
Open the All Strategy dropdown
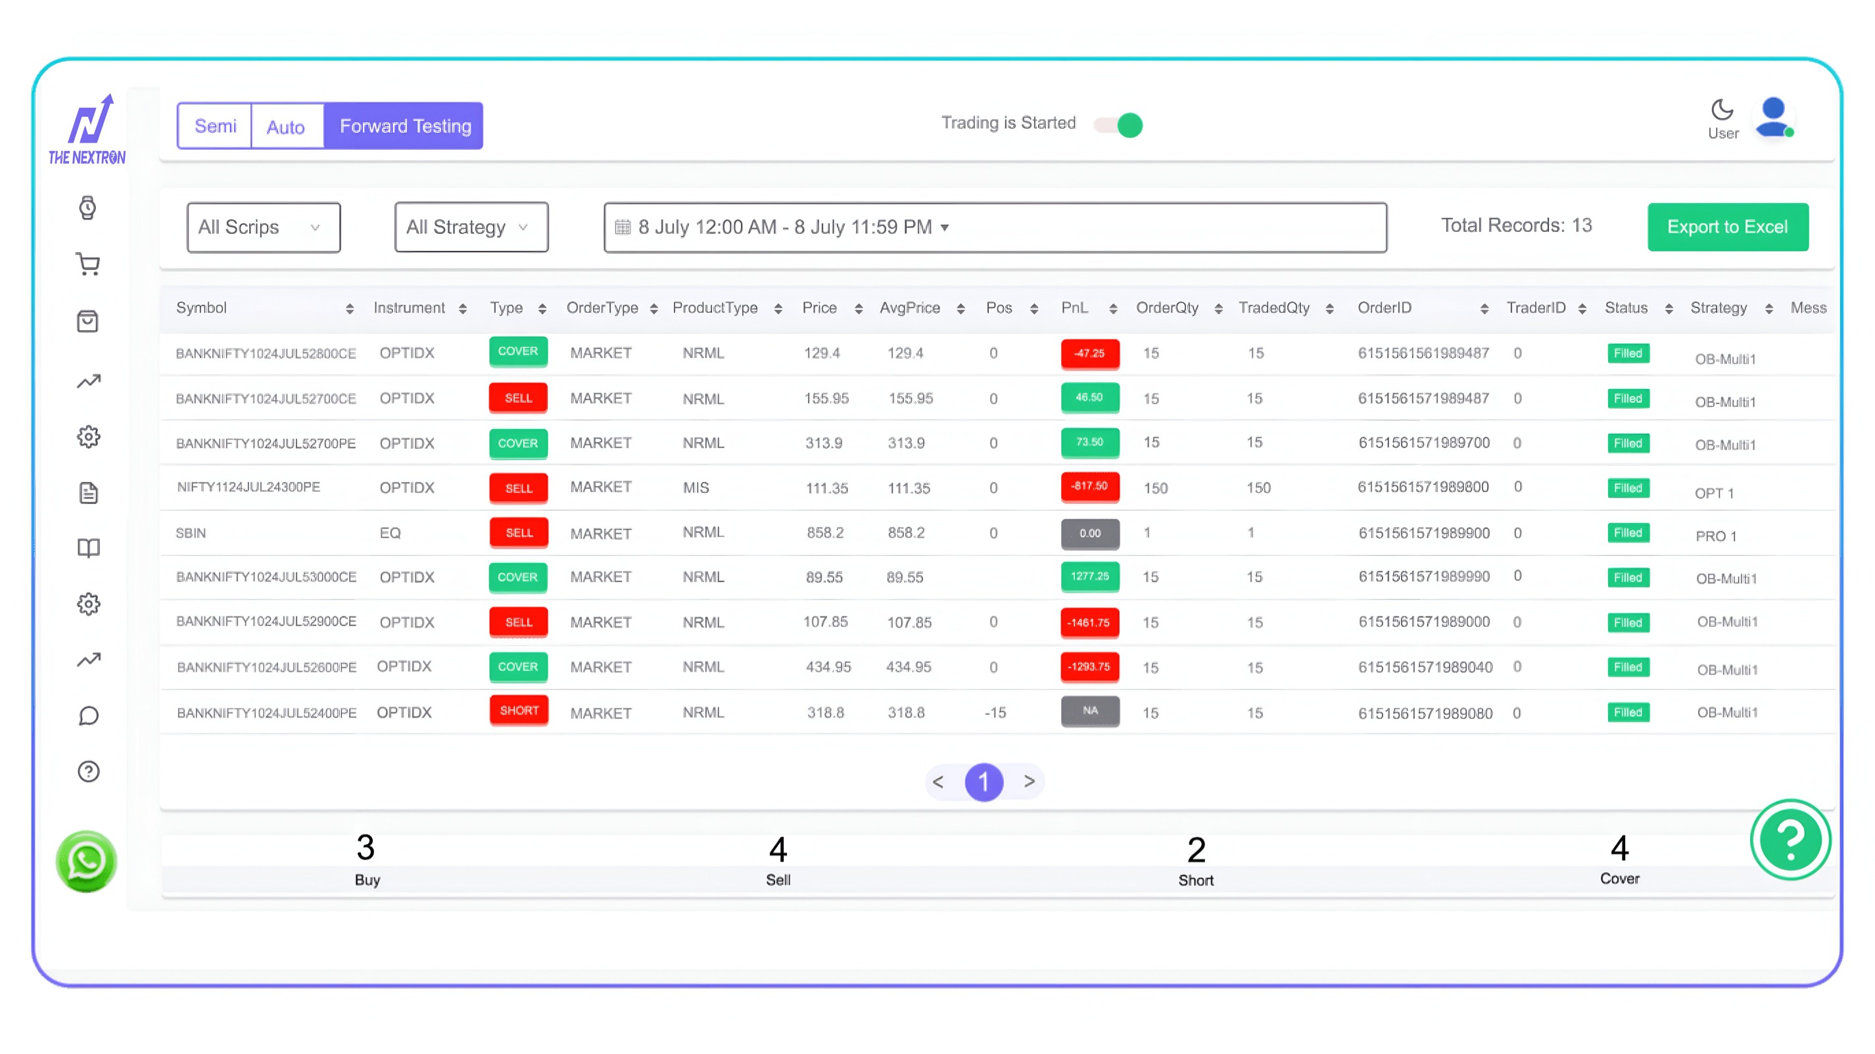470,227
